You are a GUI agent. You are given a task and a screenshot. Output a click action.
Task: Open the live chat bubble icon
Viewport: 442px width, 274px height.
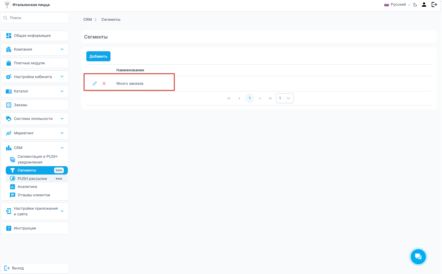coord(418,257)
